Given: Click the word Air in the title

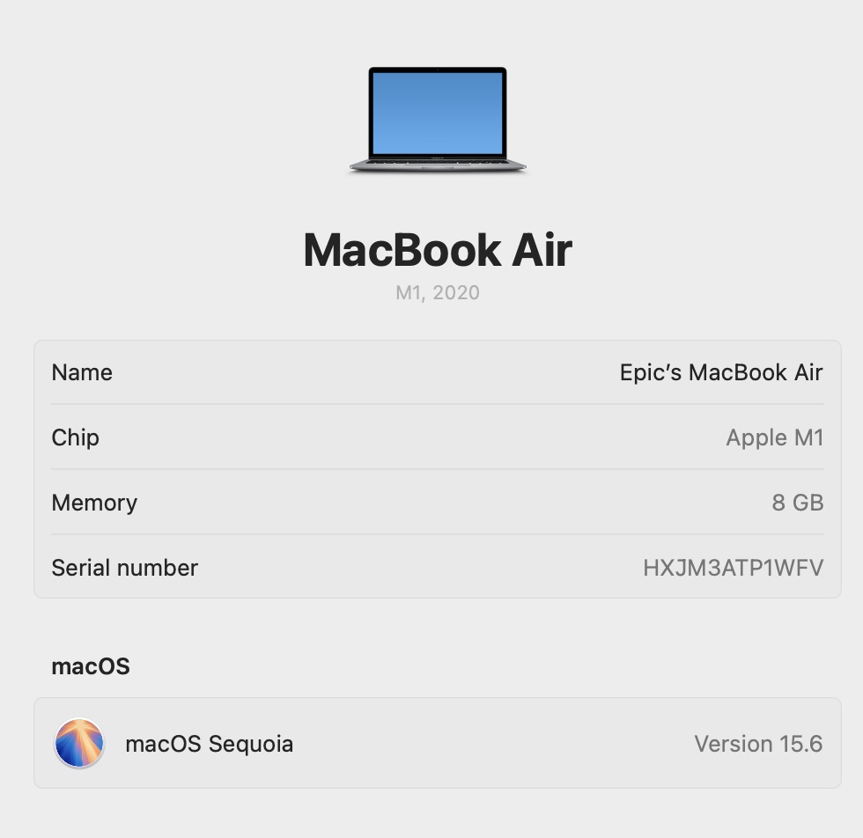Looking at the screenshot, I should [x=542, y=250].
